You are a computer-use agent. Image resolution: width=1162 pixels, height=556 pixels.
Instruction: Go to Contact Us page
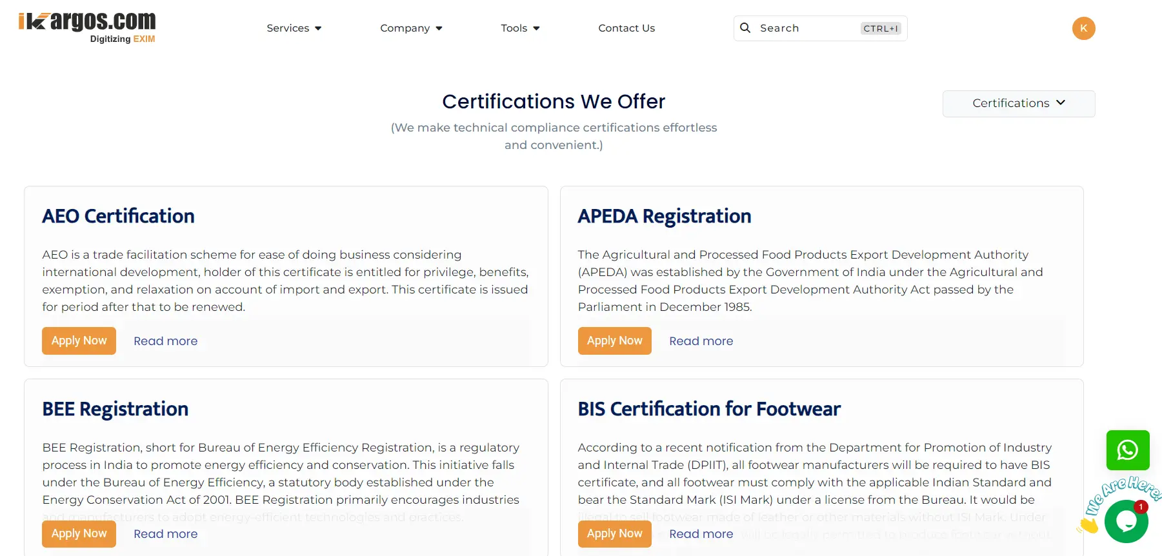coord(626,28)
